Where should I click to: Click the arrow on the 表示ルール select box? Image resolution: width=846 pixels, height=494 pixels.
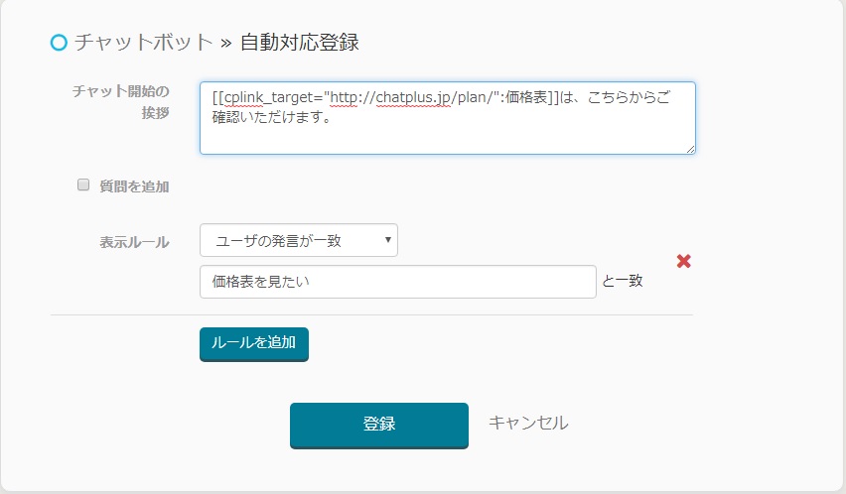388,240
